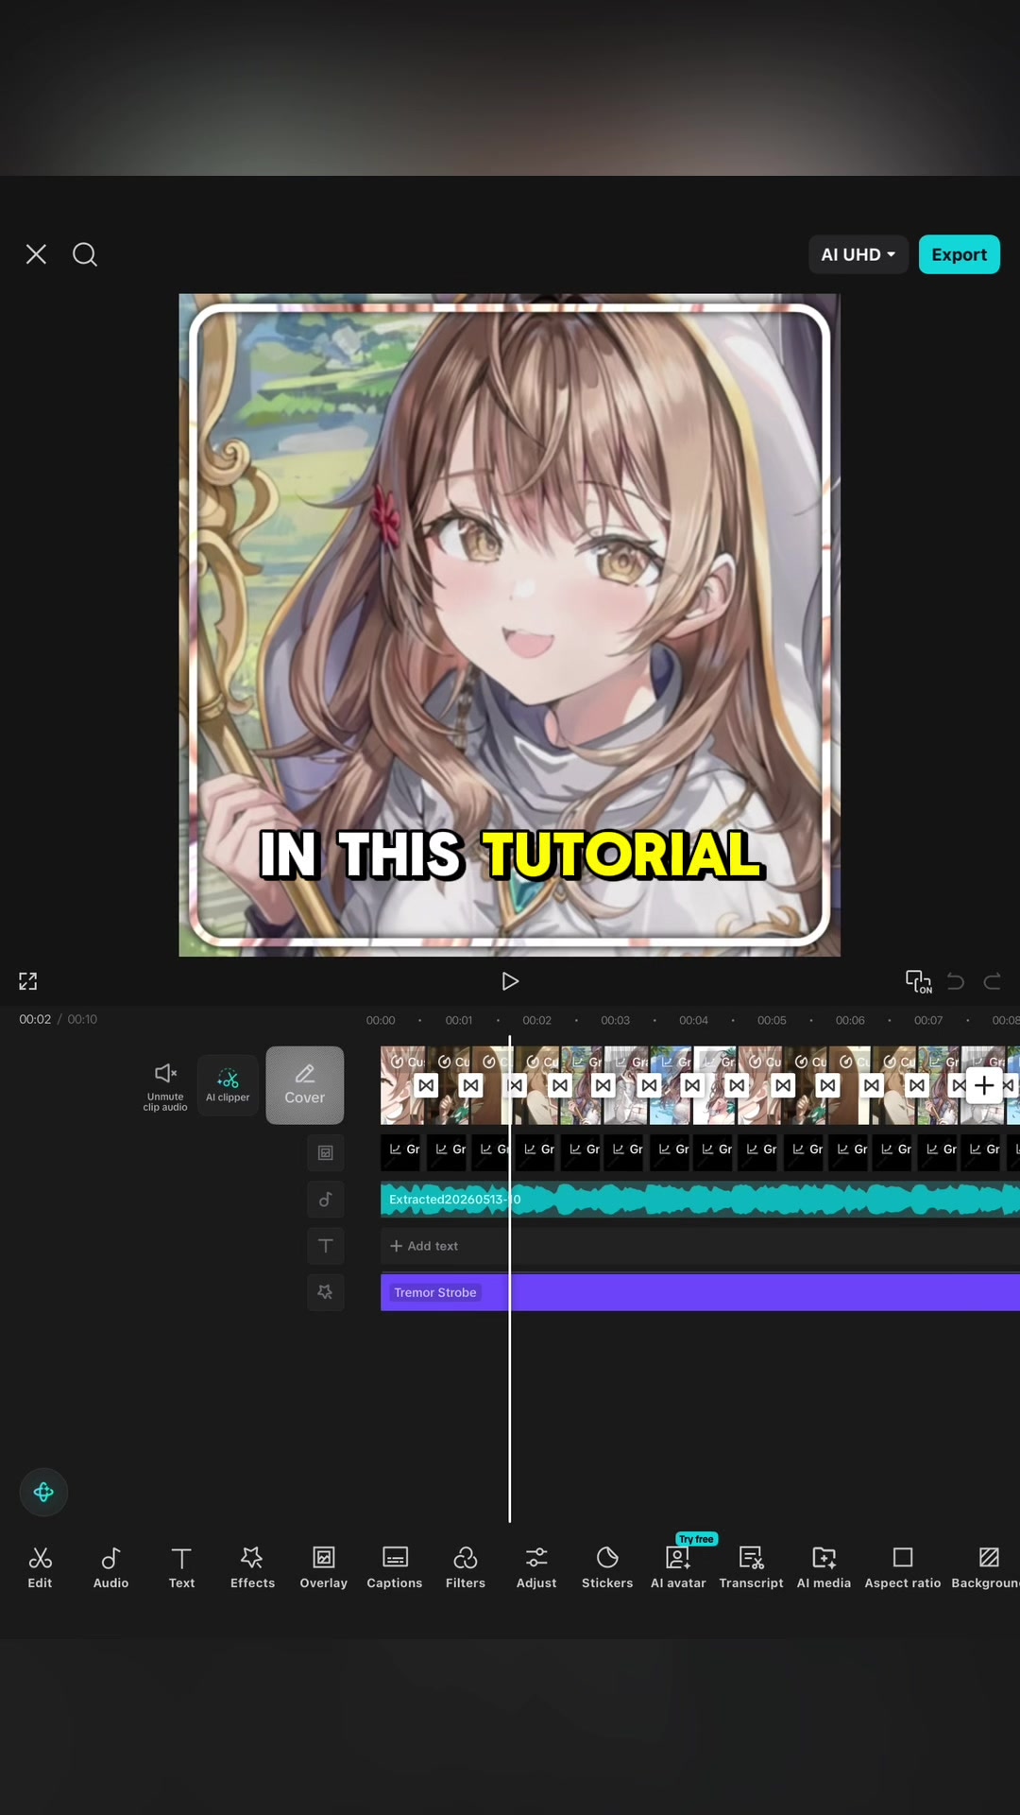Unmute clip audio
1020x1815 pixels.
point(165,1086)
